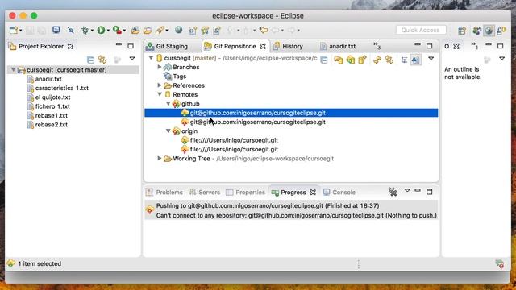This screenshot has height=290, width=516.
Task: Switch to the Problems tab
Action: (164, 193)
